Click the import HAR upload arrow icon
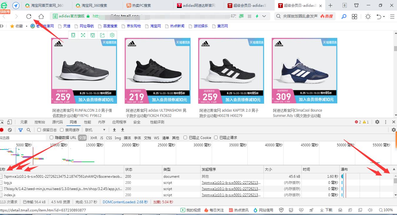This screenshot has height=215, width=397. (114, 130)
